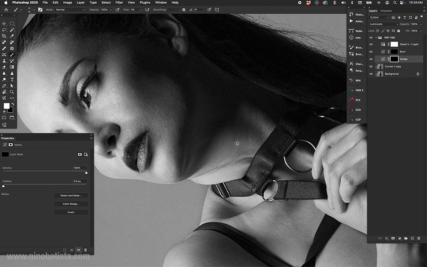Click the Invert button in Properties panel

click(71, 212)
